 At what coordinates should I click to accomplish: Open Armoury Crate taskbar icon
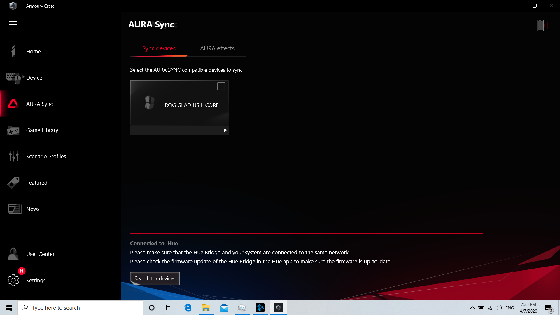[278, 308]
